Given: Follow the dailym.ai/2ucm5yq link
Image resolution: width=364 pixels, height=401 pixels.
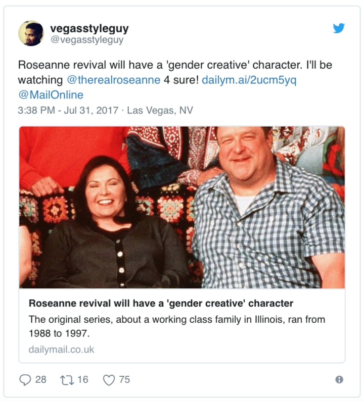Looking at the screenshot, I should coord(249,80).
